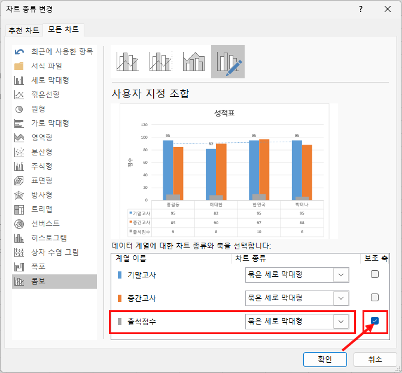
Task: Switch to the 추천 차트 tab
Action: (23, 30)
